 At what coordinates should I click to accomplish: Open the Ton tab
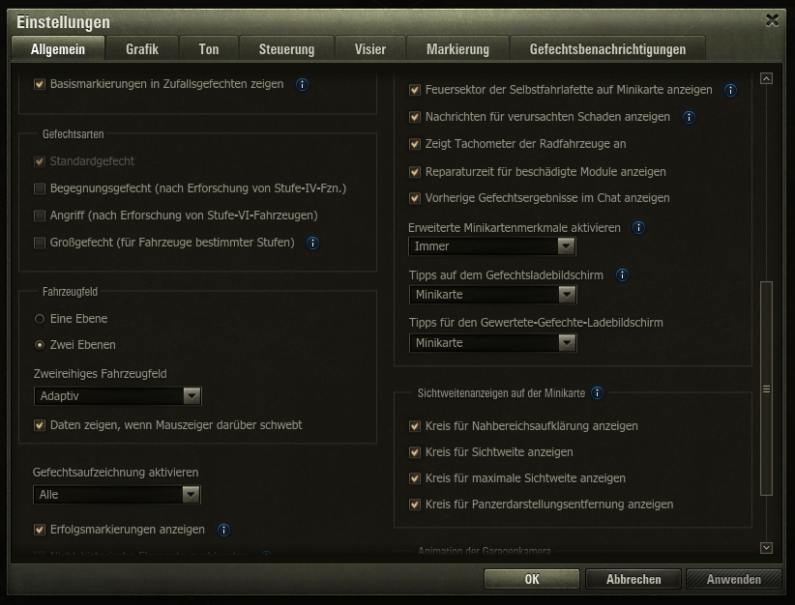209,49
